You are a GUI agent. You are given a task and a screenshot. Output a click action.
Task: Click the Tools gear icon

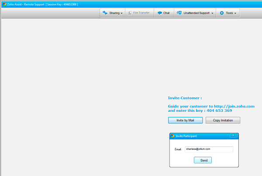click(222, 13)
